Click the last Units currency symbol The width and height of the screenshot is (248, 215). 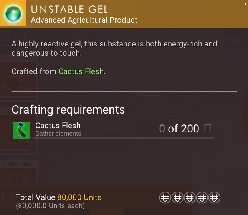tap(215, 198)
